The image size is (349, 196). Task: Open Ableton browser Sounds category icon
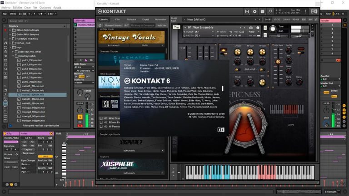tap(5, 43)
